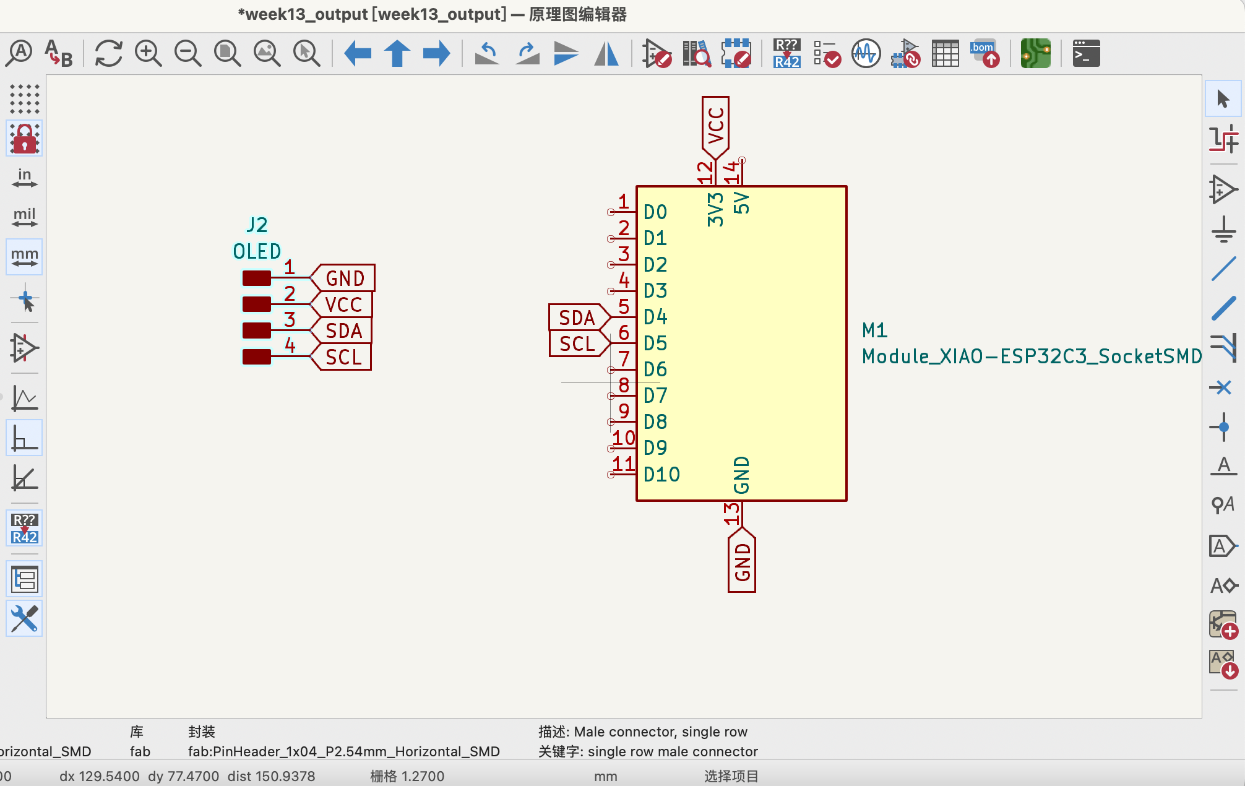The height and width of the screenshot is (786, 1245).
Task: Open the scripting console
Action: click(x=1087, y=53)
